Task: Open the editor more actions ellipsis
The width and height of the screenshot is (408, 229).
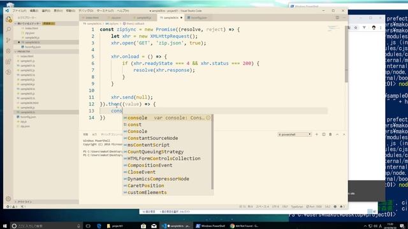Action: [344, 18]
